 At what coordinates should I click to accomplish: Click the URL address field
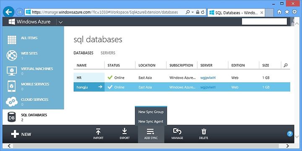pos(105,12)
